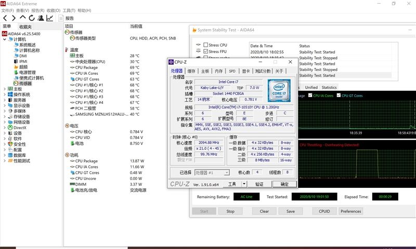
Task: Open the graph chart toolbar icon
Action: [49, 18]
